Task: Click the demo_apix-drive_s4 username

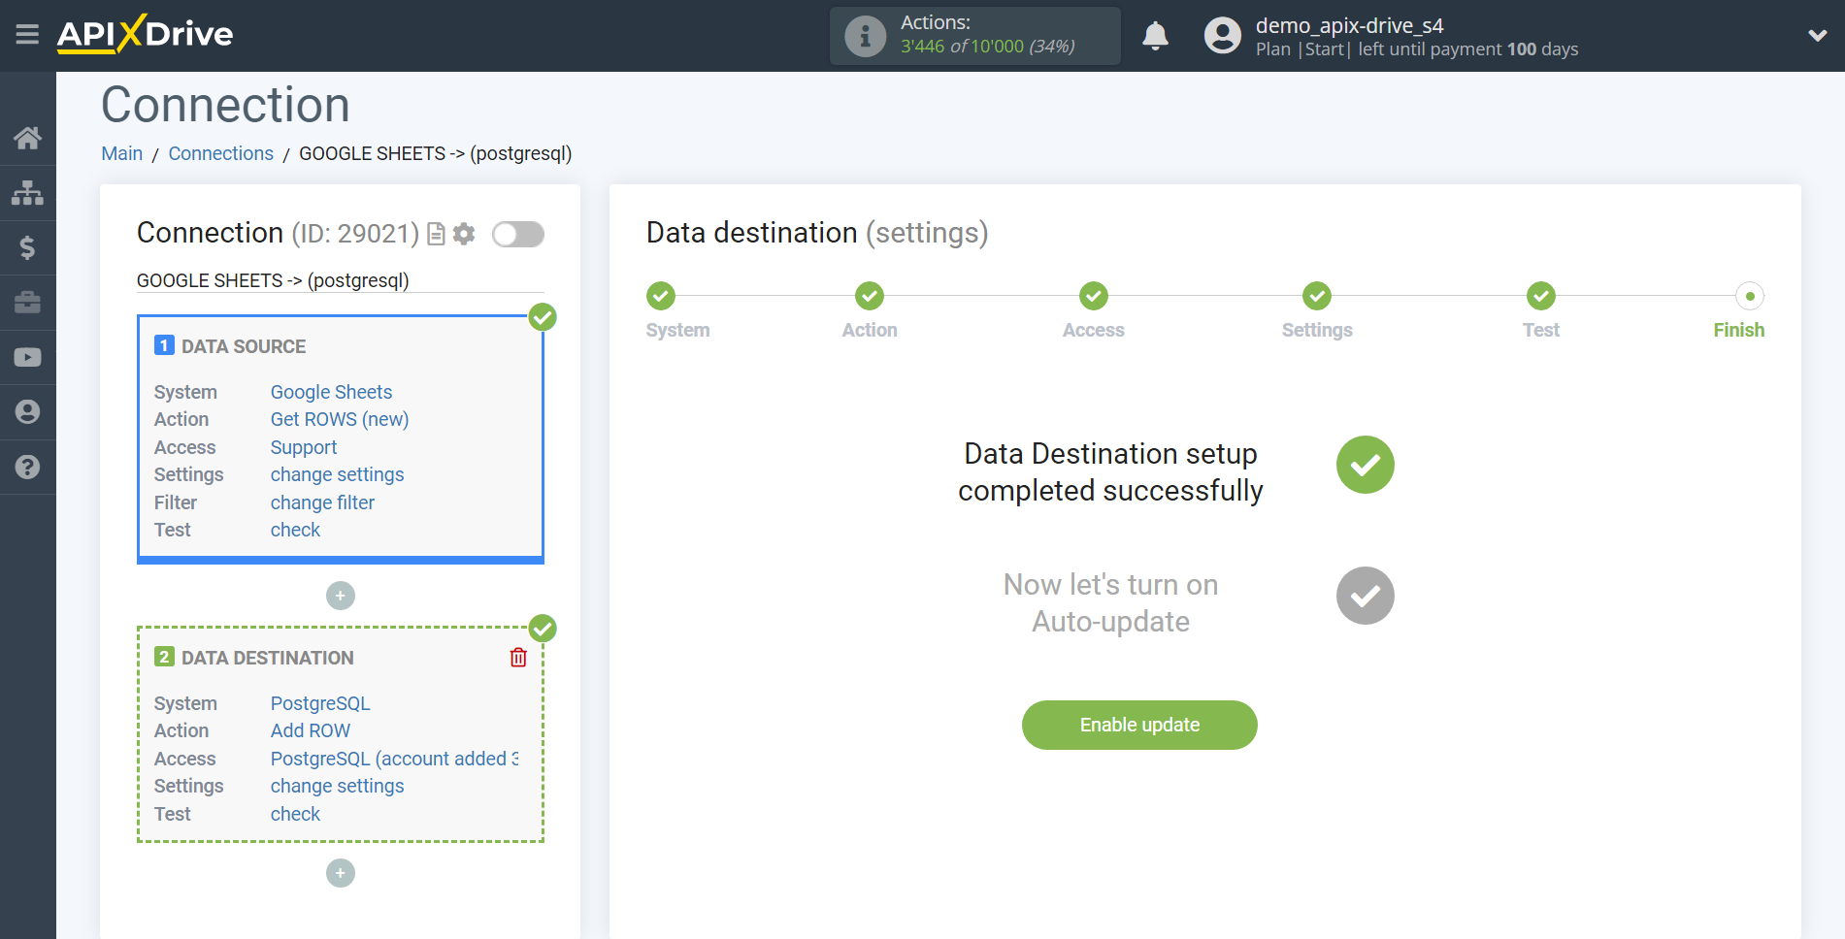Action: 1349,25
